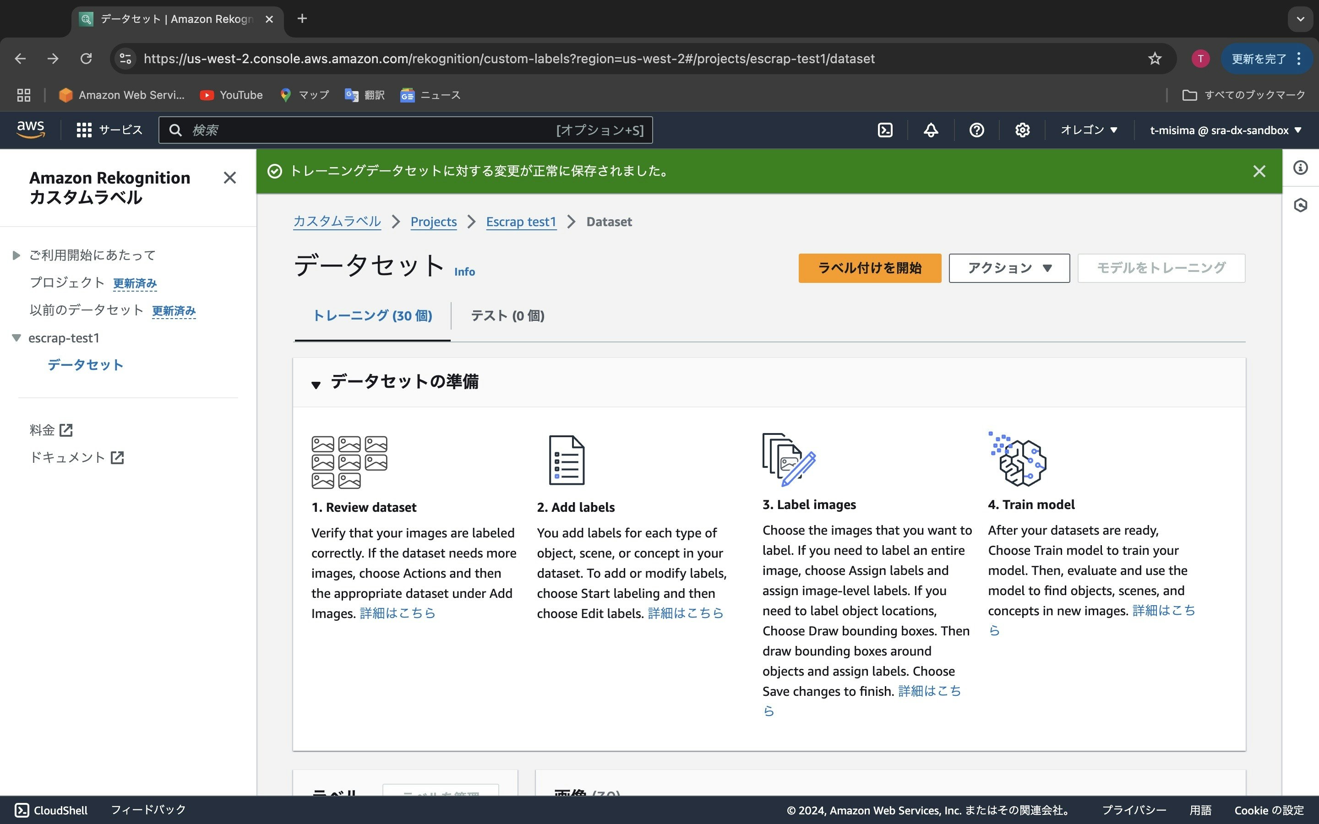1319x824 pixels.
Task: Open the info panel icon on right edge
Action: 1301,168
